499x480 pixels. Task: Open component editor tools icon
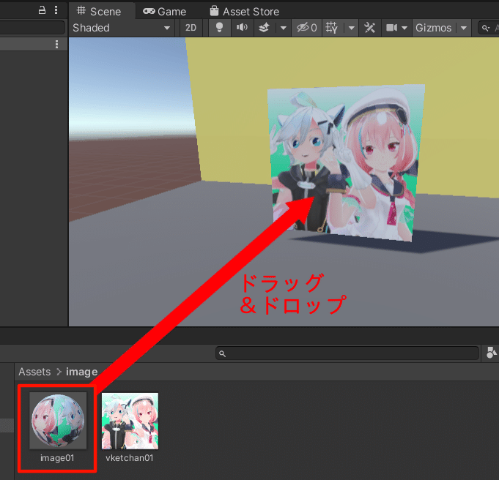[x=369, y=28]
